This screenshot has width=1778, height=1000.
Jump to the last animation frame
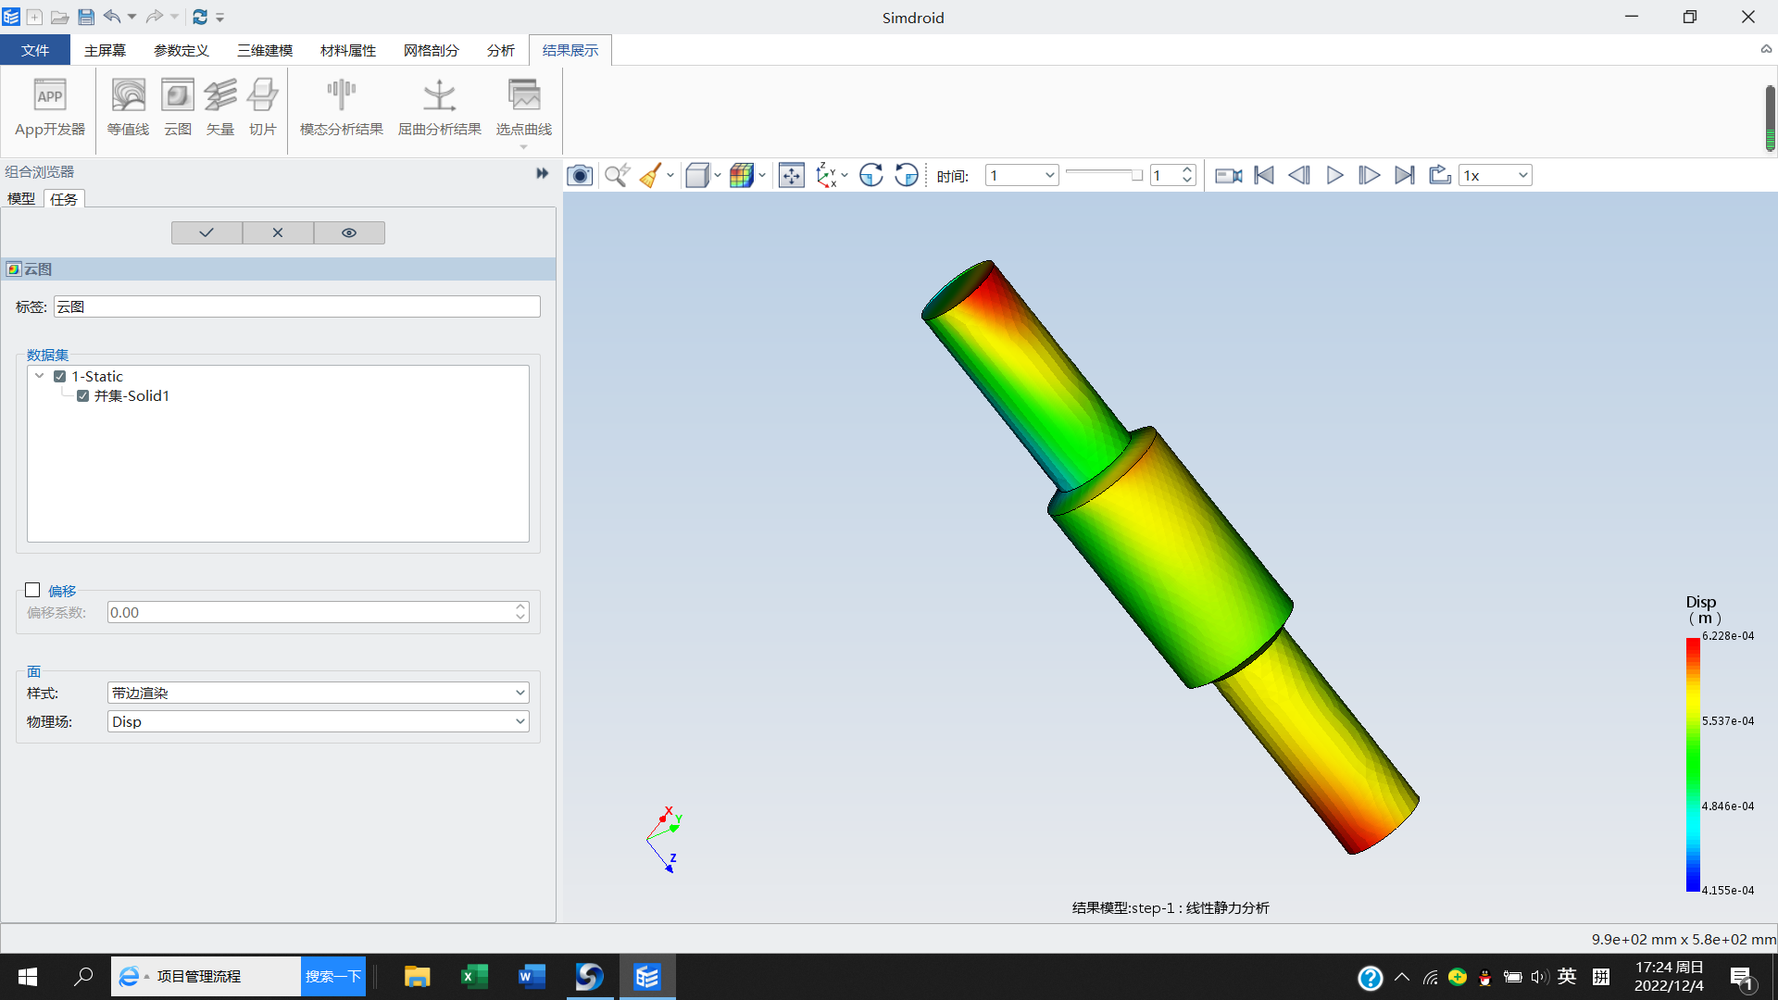[1405, 175]
